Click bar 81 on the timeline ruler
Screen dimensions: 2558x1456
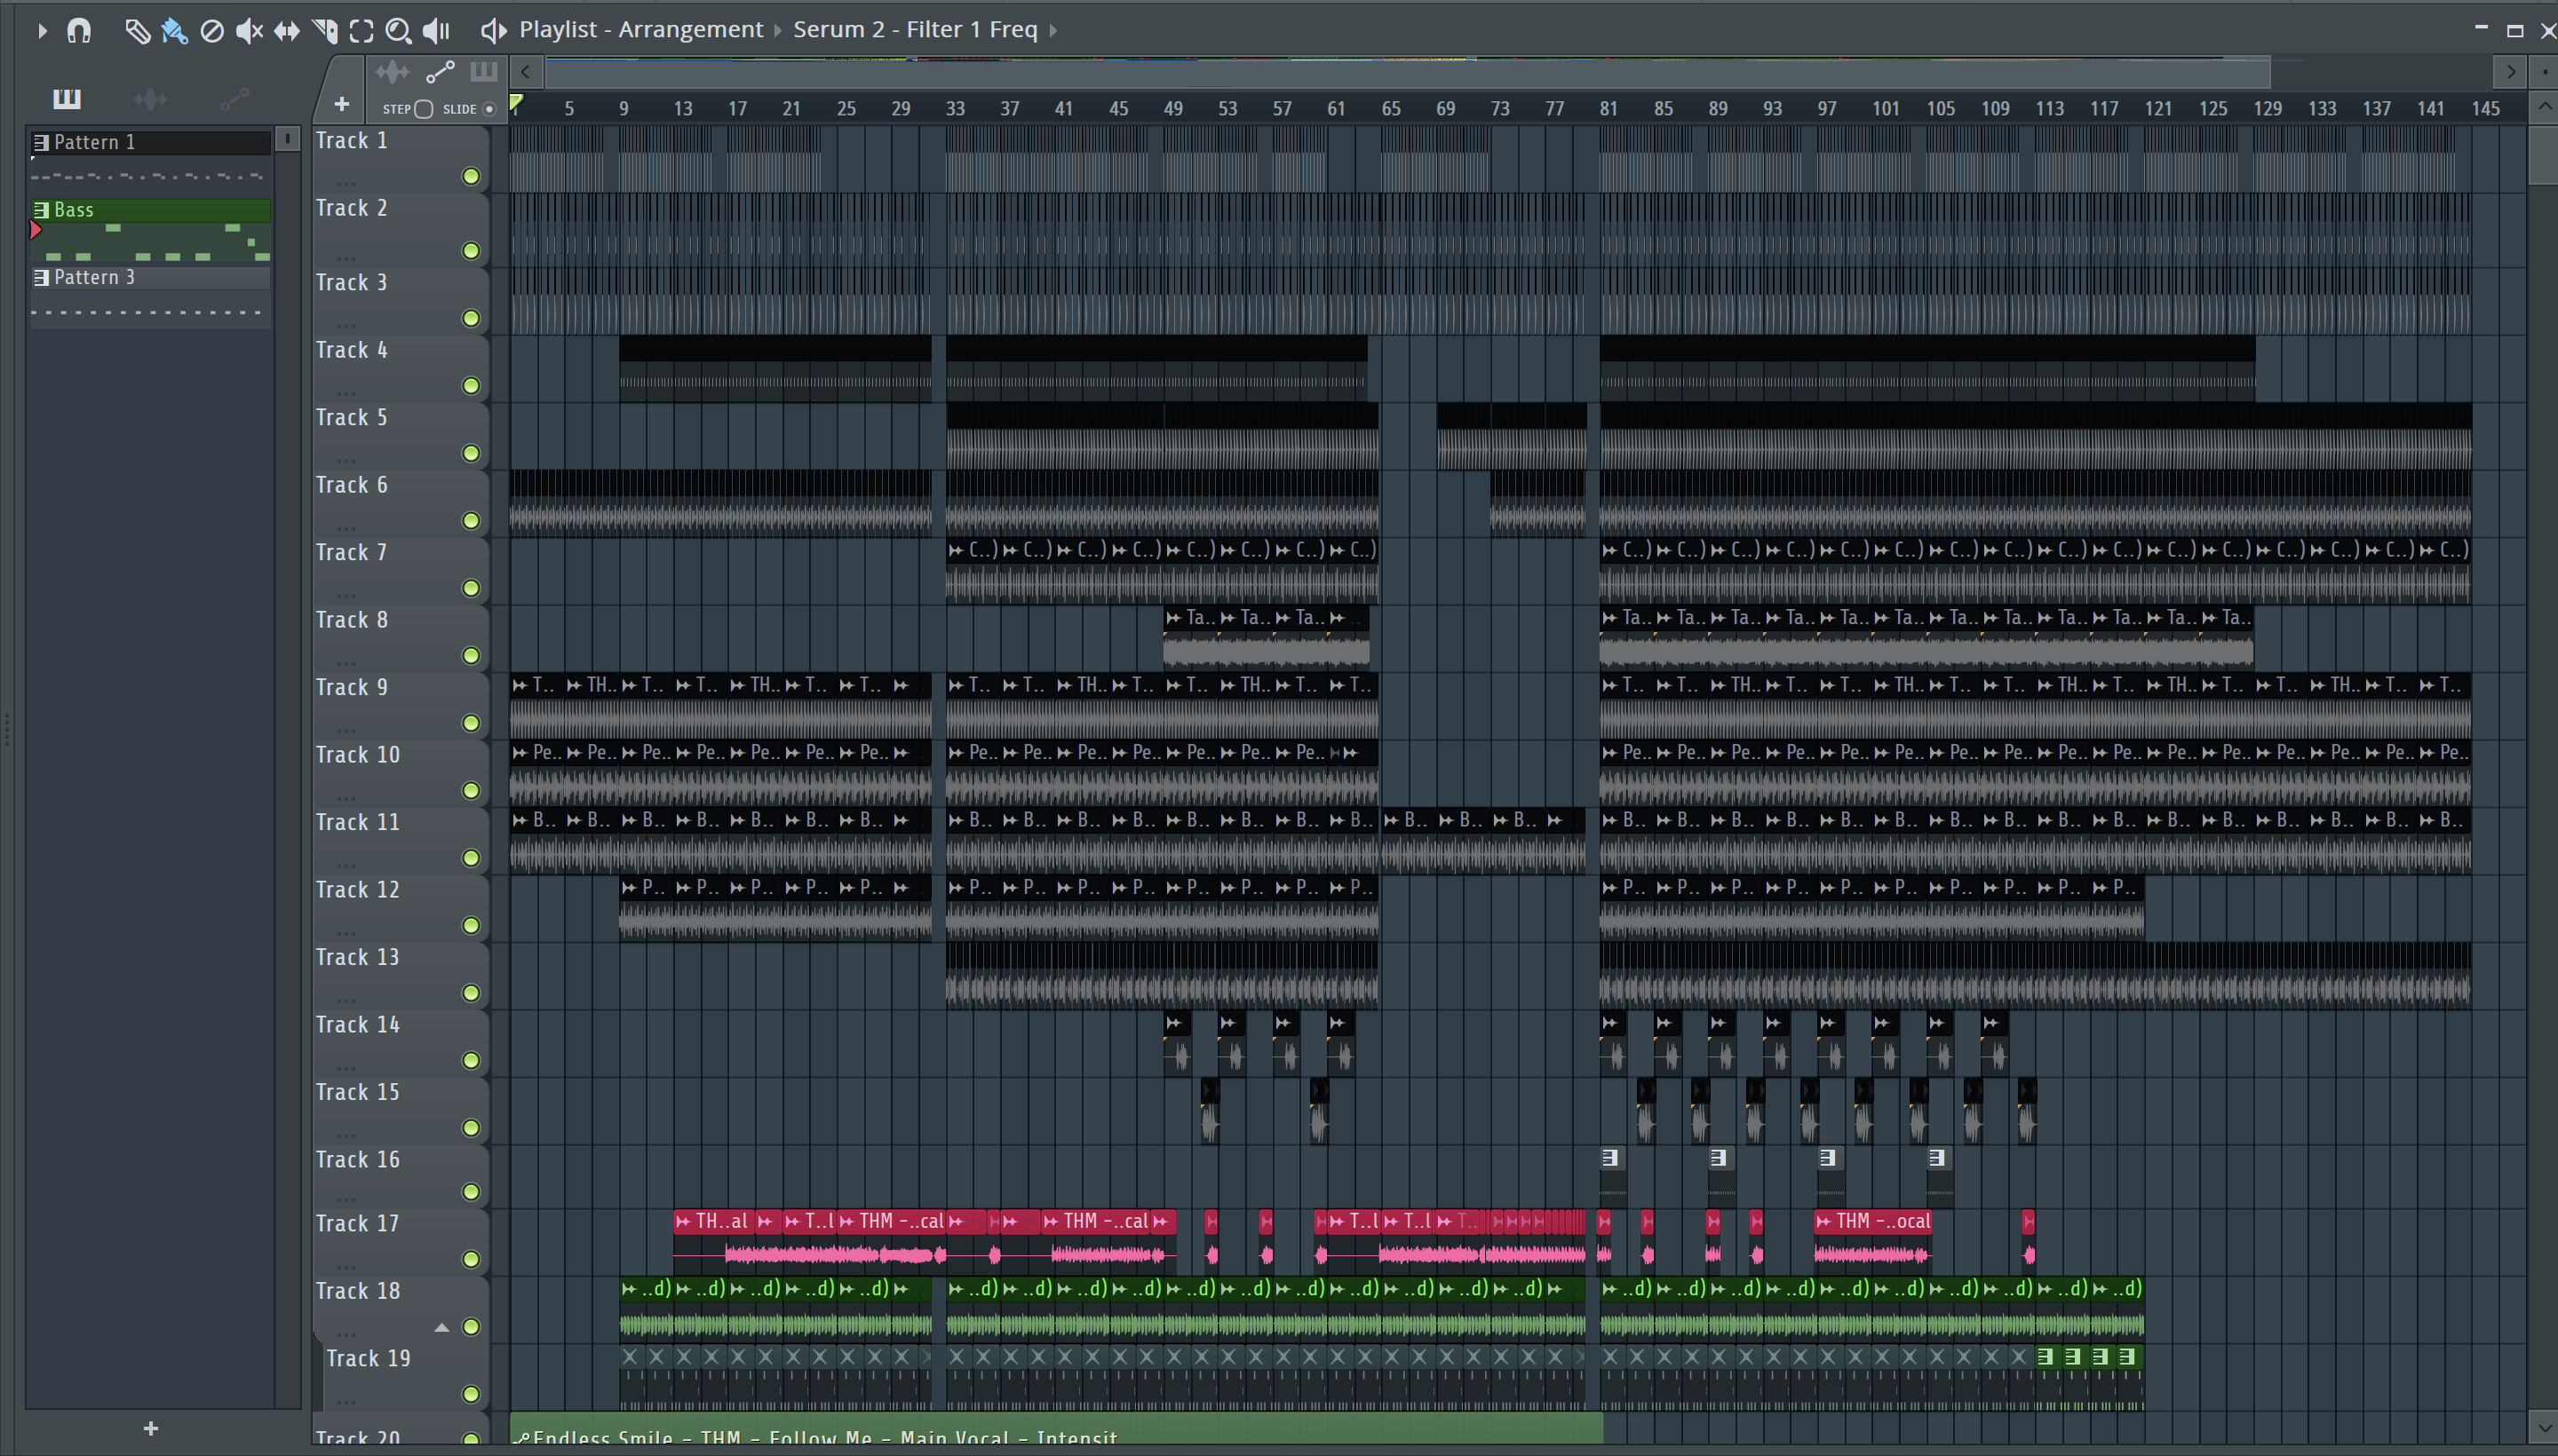[x=1608, y=108]
